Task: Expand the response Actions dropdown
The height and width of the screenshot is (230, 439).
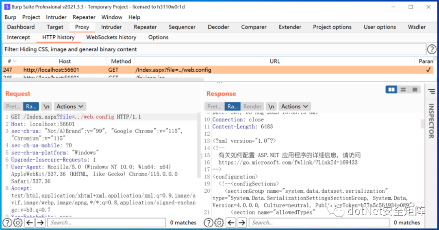Action: [x=295, y=106]
